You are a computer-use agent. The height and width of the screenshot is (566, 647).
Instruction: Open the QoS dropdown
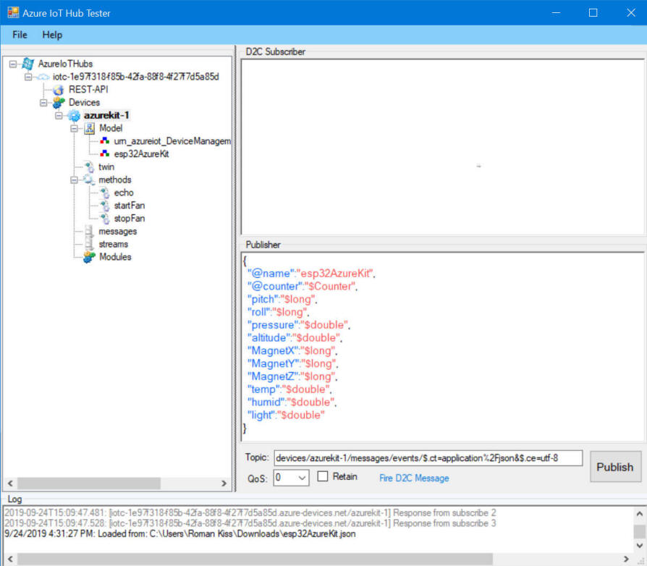(302, 478)
